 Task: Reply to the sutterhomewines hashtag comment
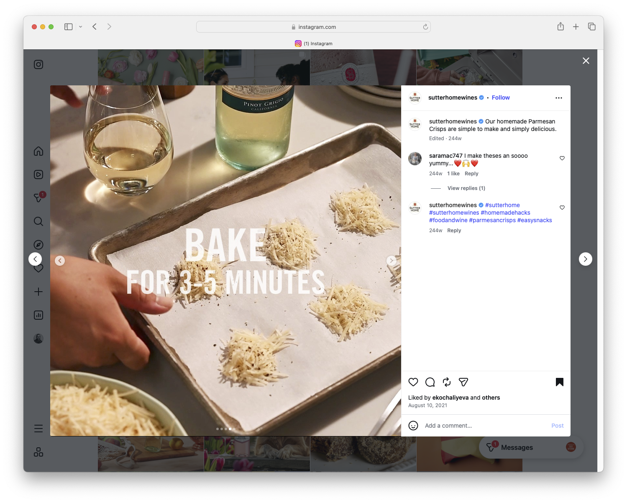454,231
